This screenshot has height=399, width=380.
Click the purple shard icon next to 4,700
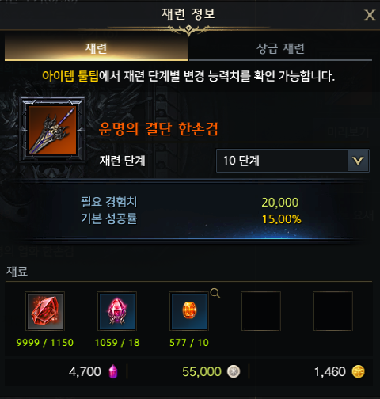click(x=113, y=371)
